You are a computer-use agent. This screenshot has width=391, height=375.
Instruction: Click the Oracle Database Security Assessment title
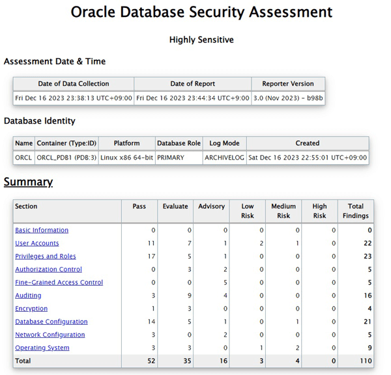201,12
